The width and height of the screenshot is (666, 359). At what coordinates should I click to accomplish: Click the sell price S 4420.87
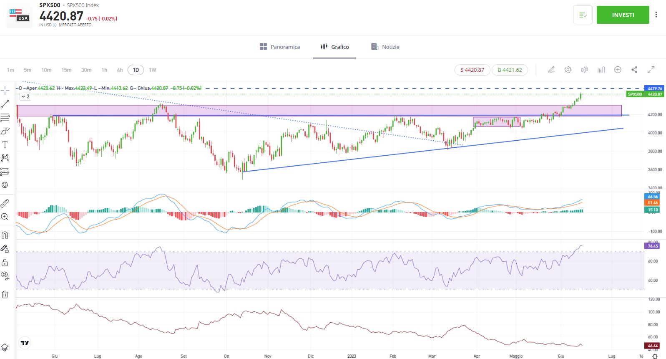pyautogui.click(x=472, y=70)
